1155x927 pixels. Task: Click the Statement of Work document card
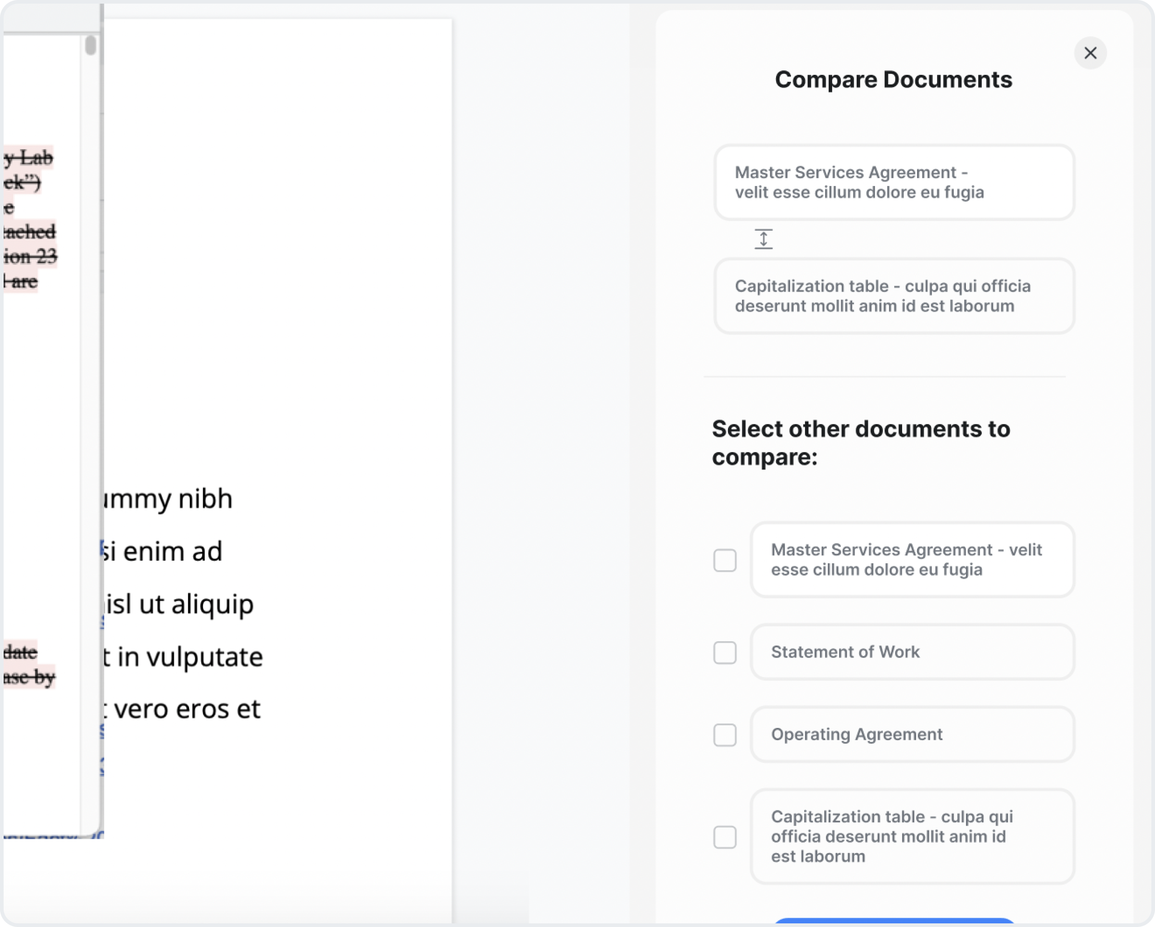coord(912,652)
